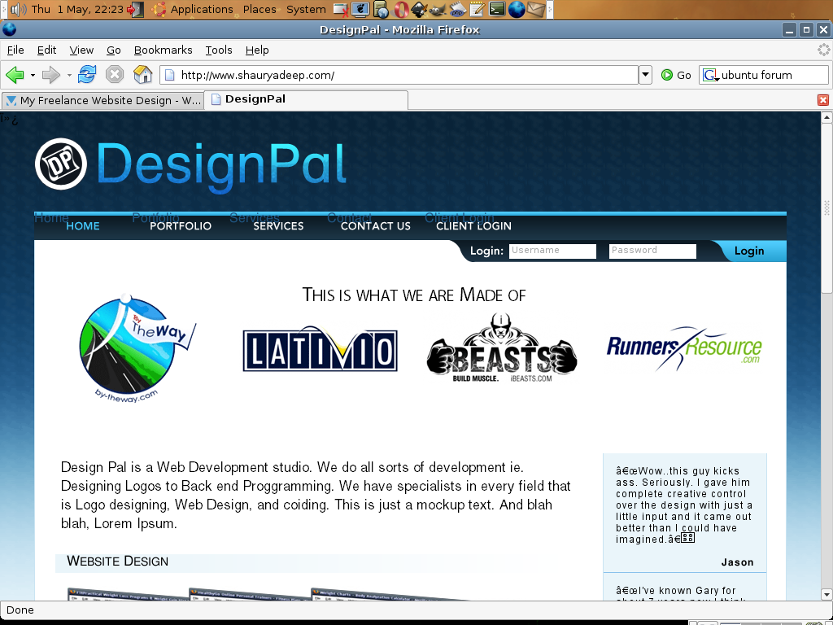
Task: Open the Bookmarks menu
Action: [163, 50]
